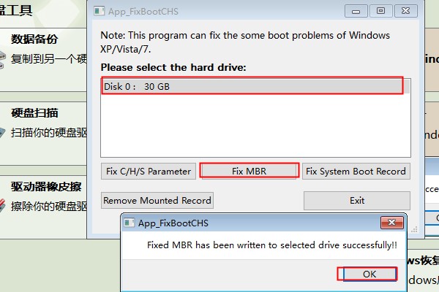
Task: Minimize the App_FixBootCHS main window
Action: tap(356, 11)
